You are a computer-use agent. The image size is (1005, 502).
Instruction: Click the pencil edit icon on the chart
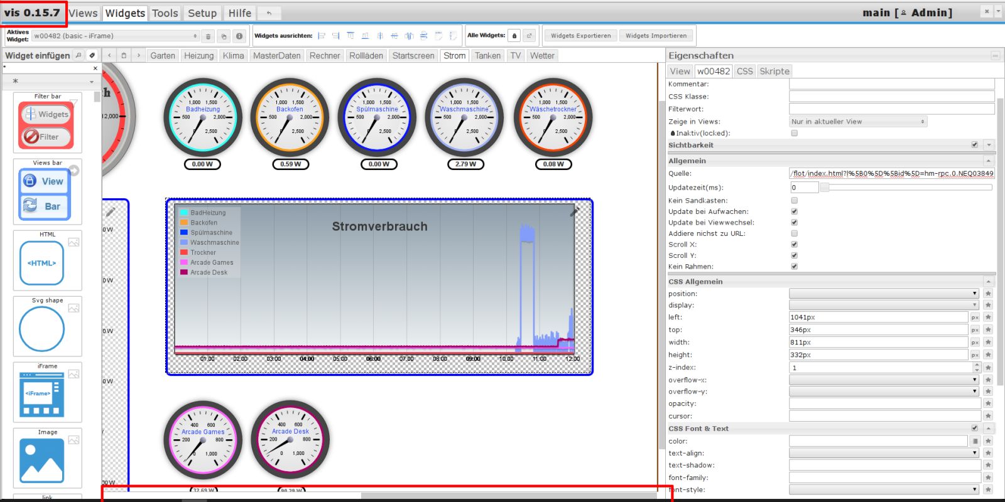[573, 212]
